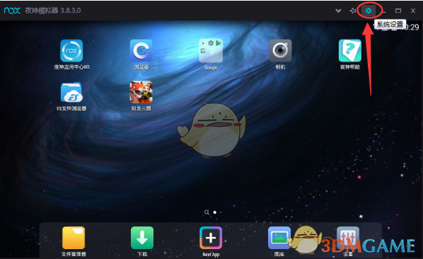Viewport: 423px width, 259px height.
Task: Open the Downloads app in dock
Action: (142, 238)
